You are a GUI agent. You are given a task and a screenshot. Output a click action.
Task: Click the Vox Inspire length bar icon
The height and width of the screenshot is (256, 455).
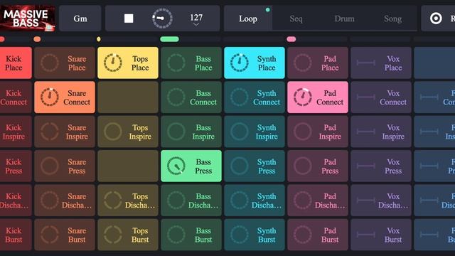coord(365,132)
